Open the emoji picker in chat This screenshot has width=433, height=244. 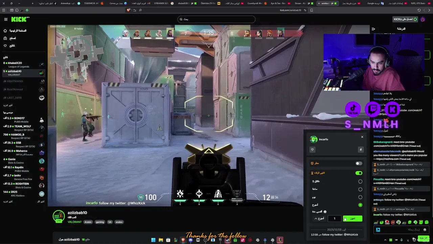pos(425,229)
